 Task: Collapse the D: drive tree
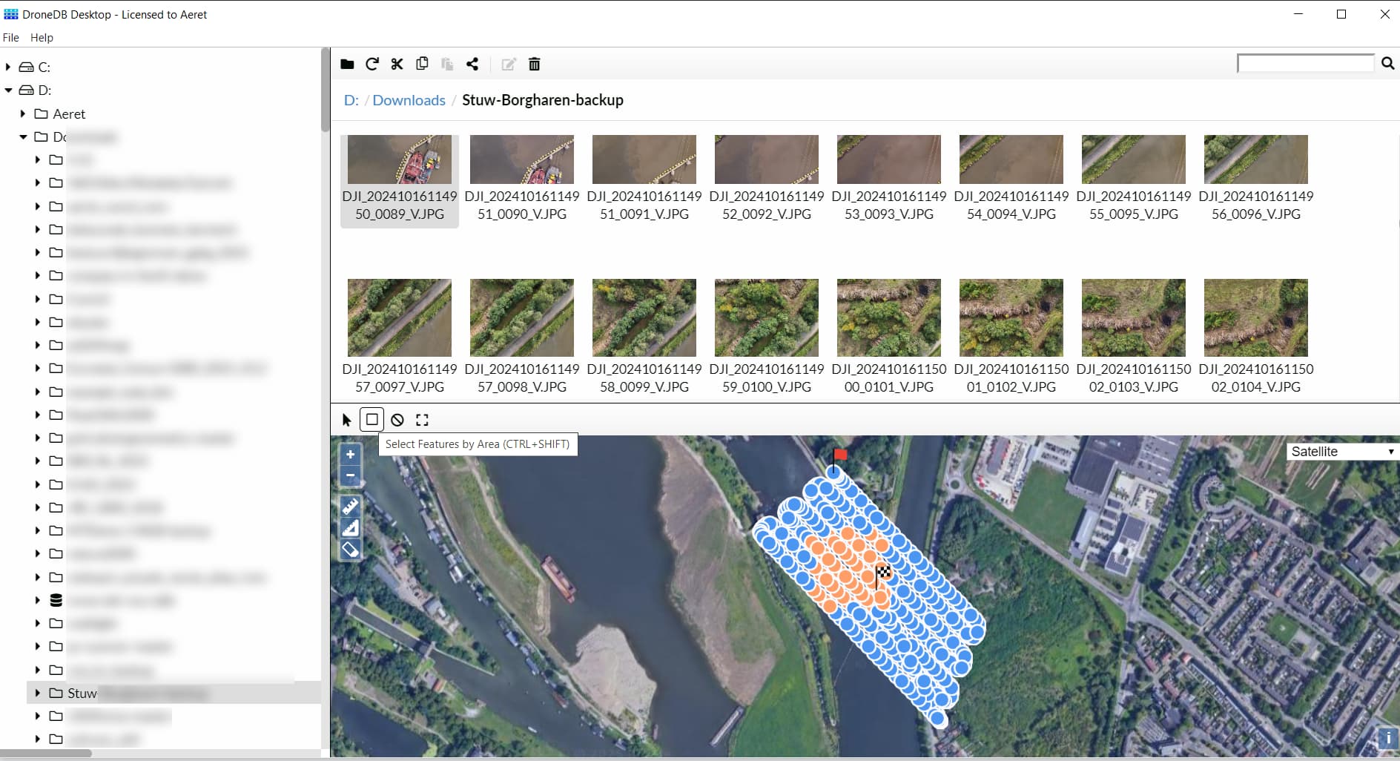point(8,90)
